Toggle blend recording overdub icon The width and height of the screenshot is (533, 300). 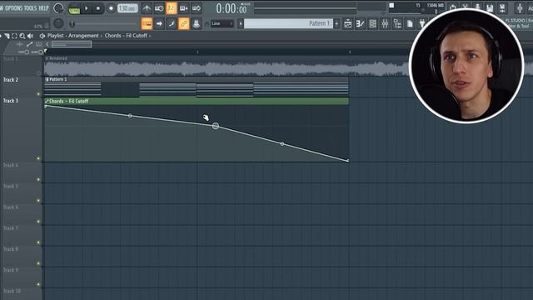tap(183, 8)
